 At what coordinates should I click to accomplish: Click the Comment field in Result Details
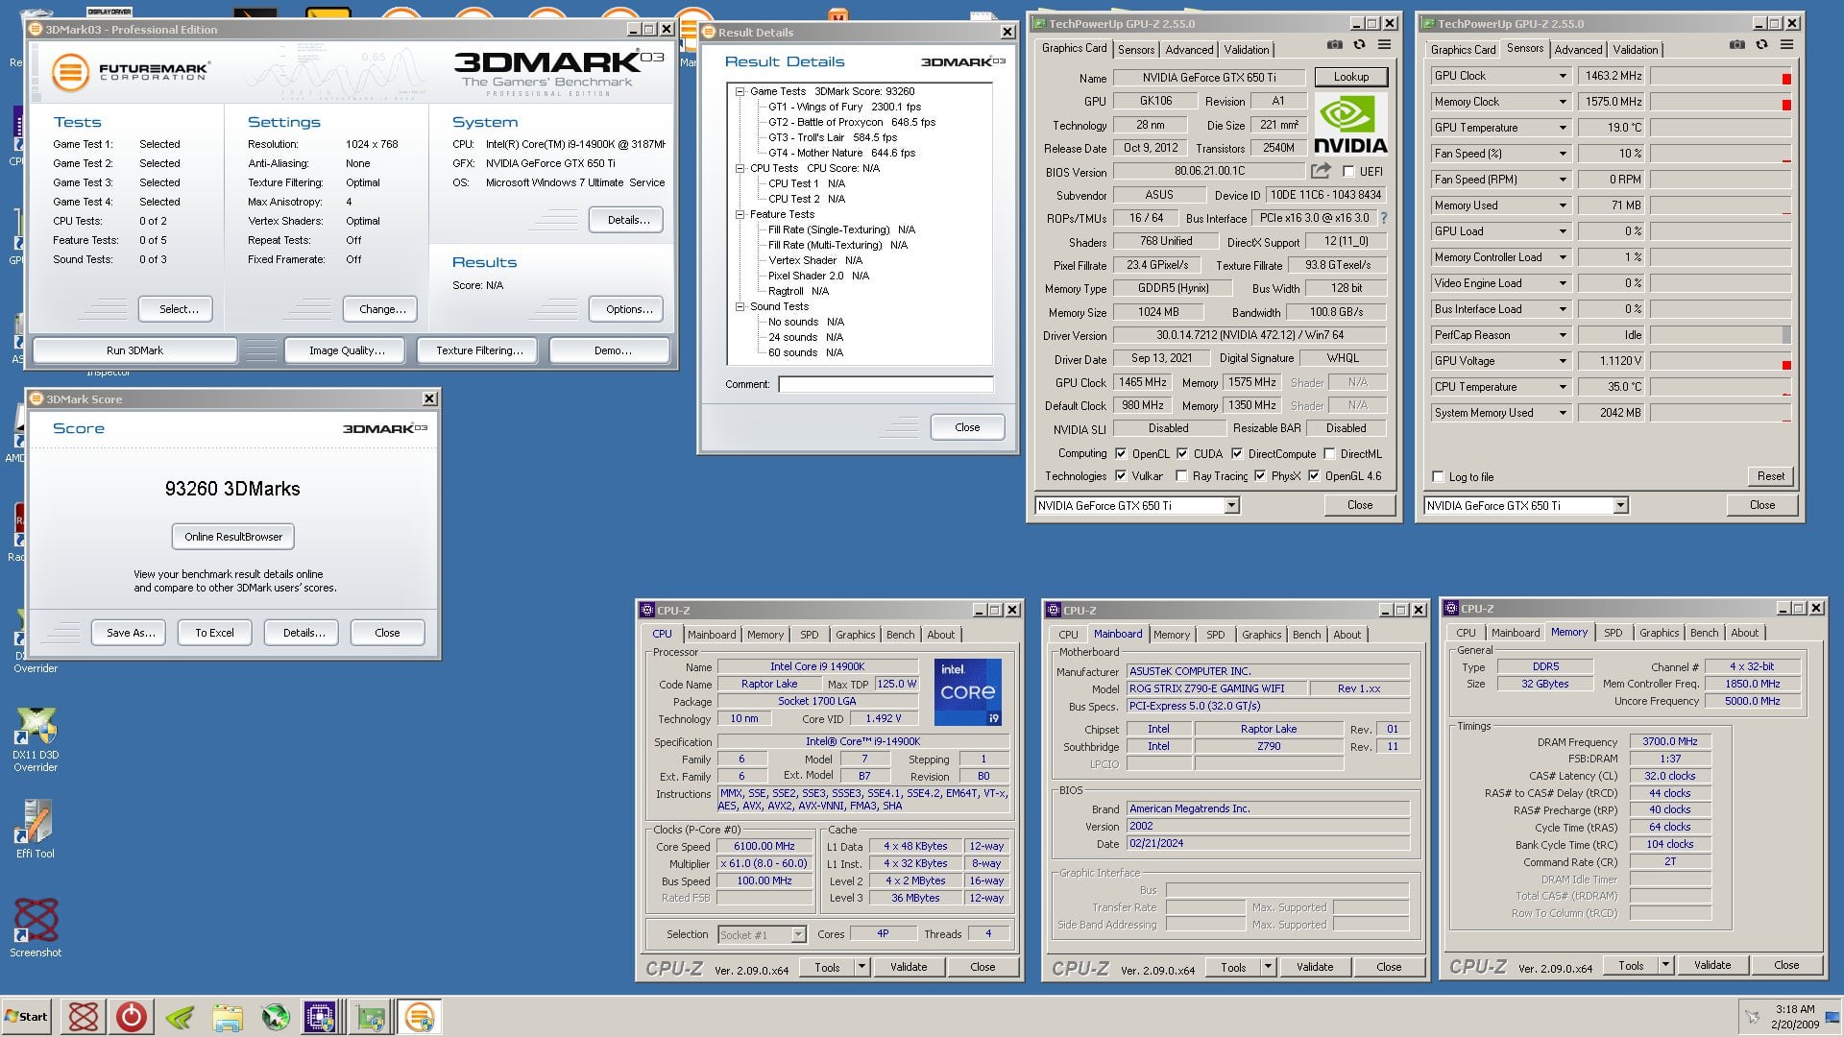pos(886,384)
